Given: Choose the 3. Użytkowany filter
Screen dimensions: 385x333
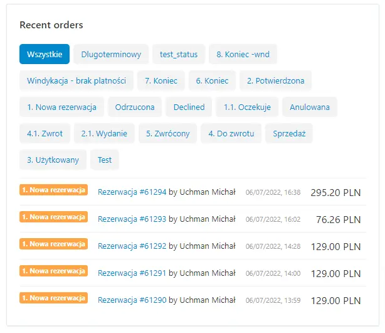Looking at the screenshot, I should pyautogui.click(x=53, y=160).
